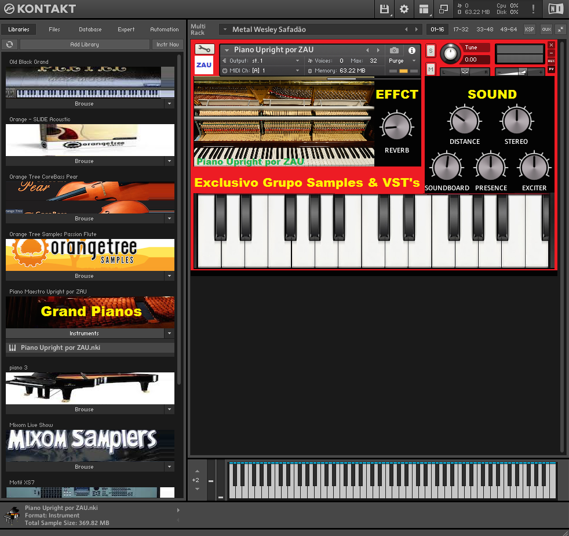This screenshot has height=536, width=569.
Task: Browse the piano 3 library
Action: [x=85, y=409]
